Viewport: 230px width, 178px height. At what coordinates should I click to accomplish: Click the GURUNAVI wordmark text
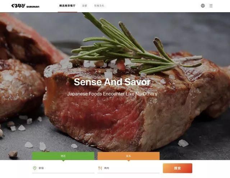(x=33, y=6)
